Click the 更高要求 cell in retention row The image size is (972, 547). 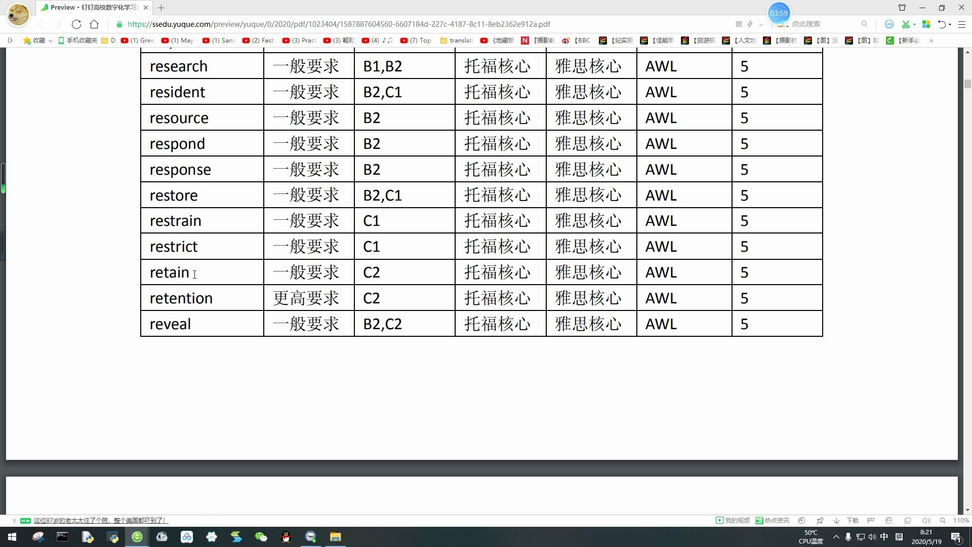point(309,298)
